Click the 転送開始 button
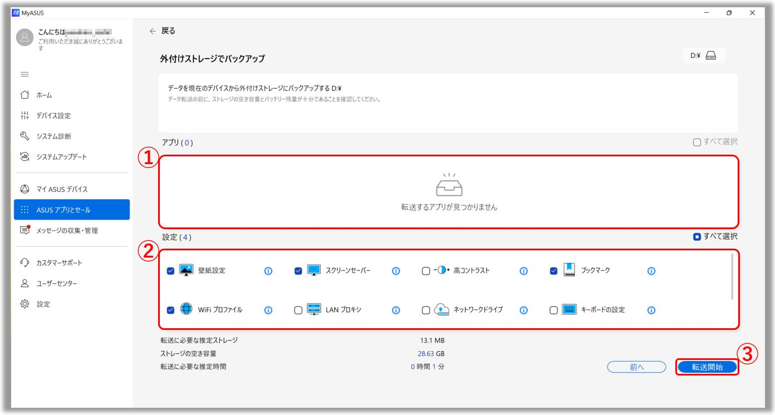Image resolution: width=775 pixels, height=415 pixels. [x=707, y=367]
